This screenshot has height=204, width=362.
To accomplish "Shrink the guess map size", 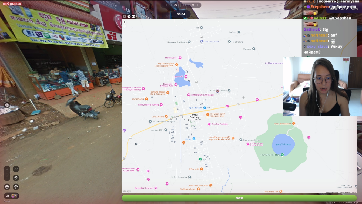I will pos(129,16).
